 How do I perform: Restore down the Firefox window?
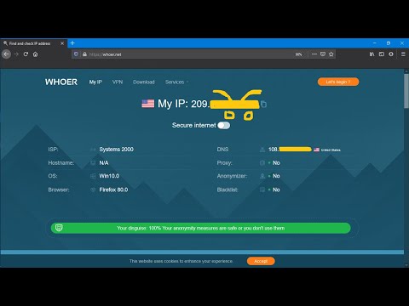(x=389, y=43)
